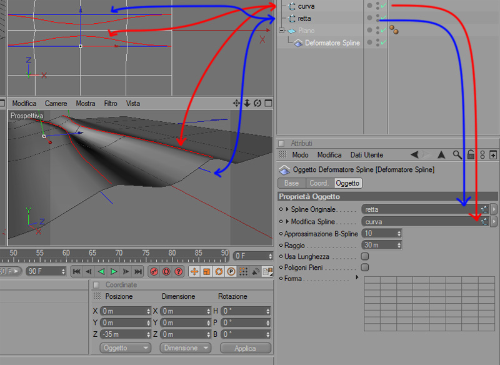Click the search magnifier in Attributi toolbar
This screenshot has width=500, height=365.
coord(457,155)
